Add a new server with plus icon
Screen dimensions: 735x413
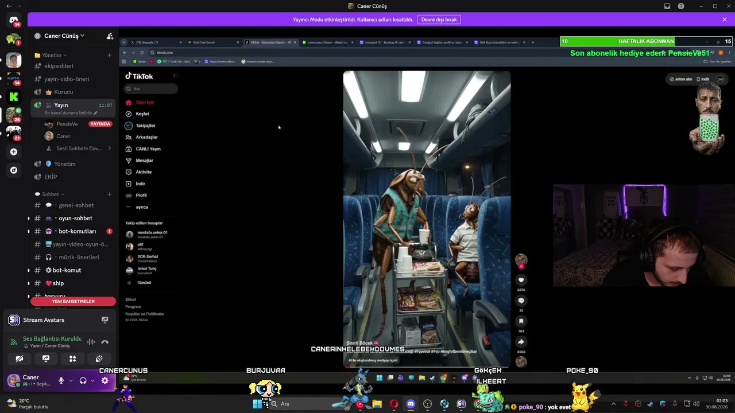[14, 152]
